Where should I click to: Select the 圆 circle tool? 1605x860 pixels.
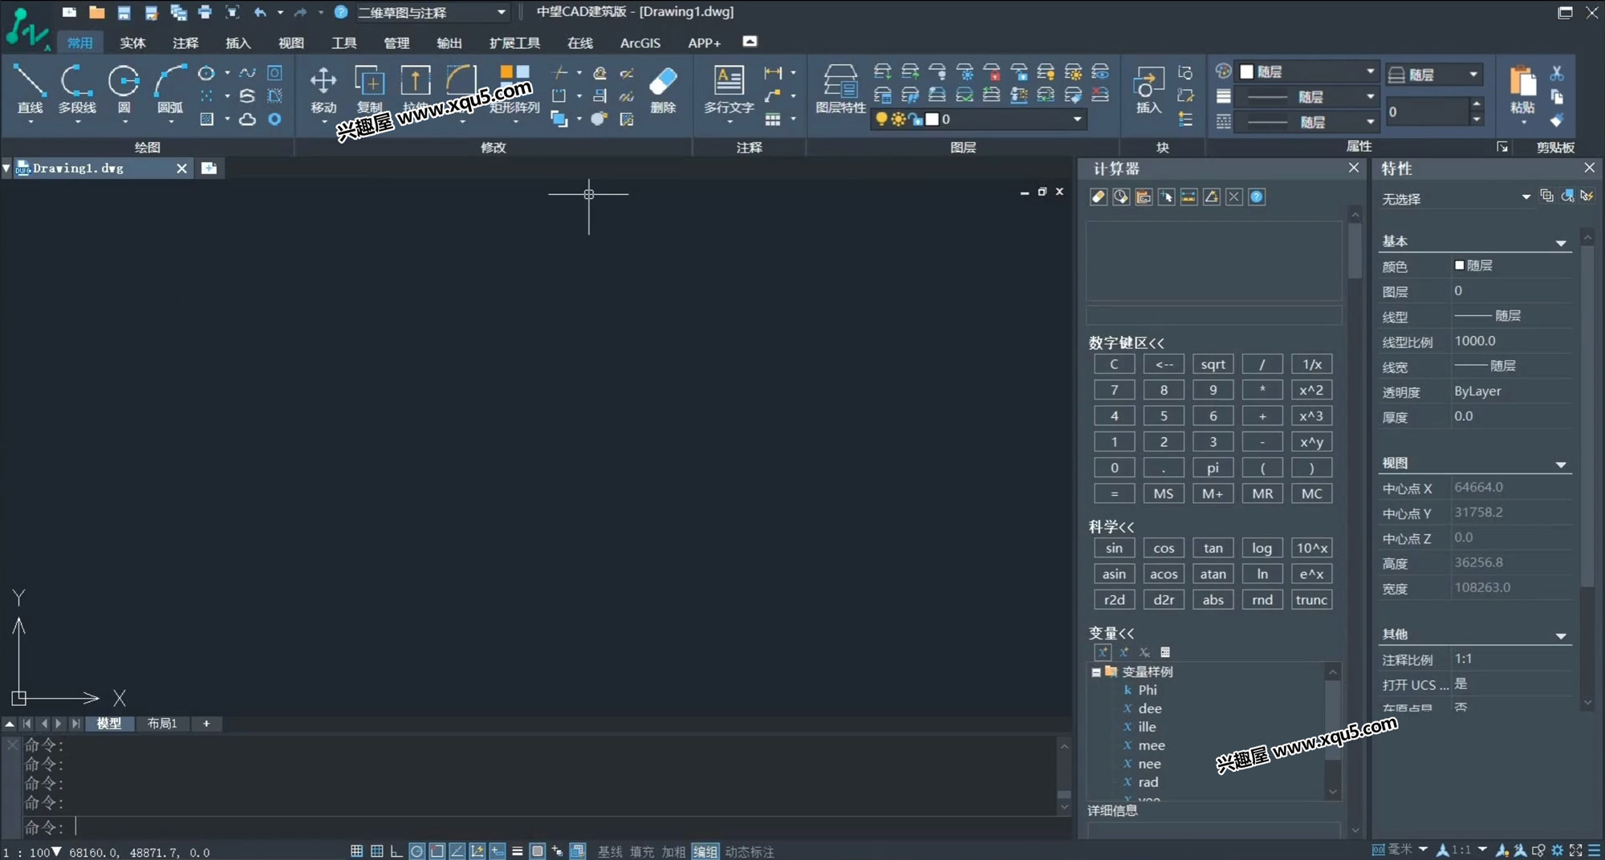click(x=124, y=89)
